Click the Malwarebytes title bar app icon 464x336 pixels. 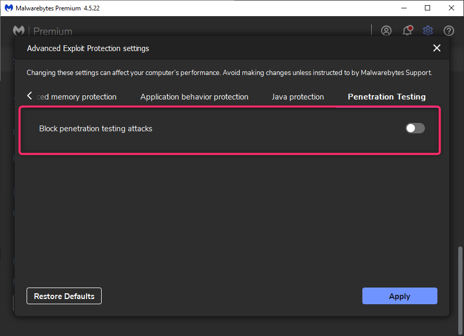(x=9, y=8)
